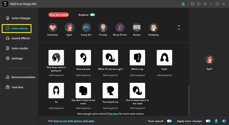Open the mail envelope icon

coord(193,4)
